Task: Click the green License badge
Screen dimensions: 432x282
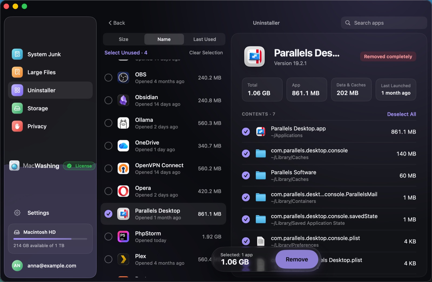Action: coord(79,166)
